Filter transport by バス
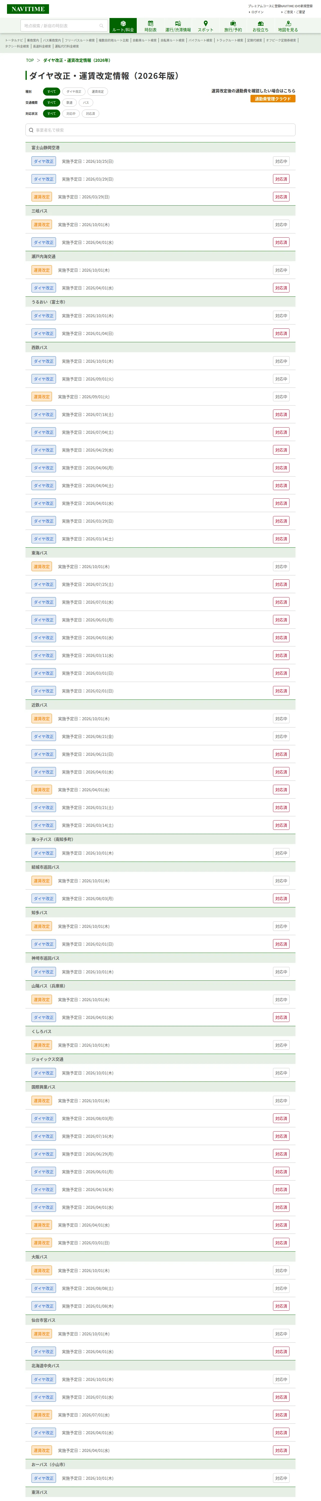 coord(86,103)
